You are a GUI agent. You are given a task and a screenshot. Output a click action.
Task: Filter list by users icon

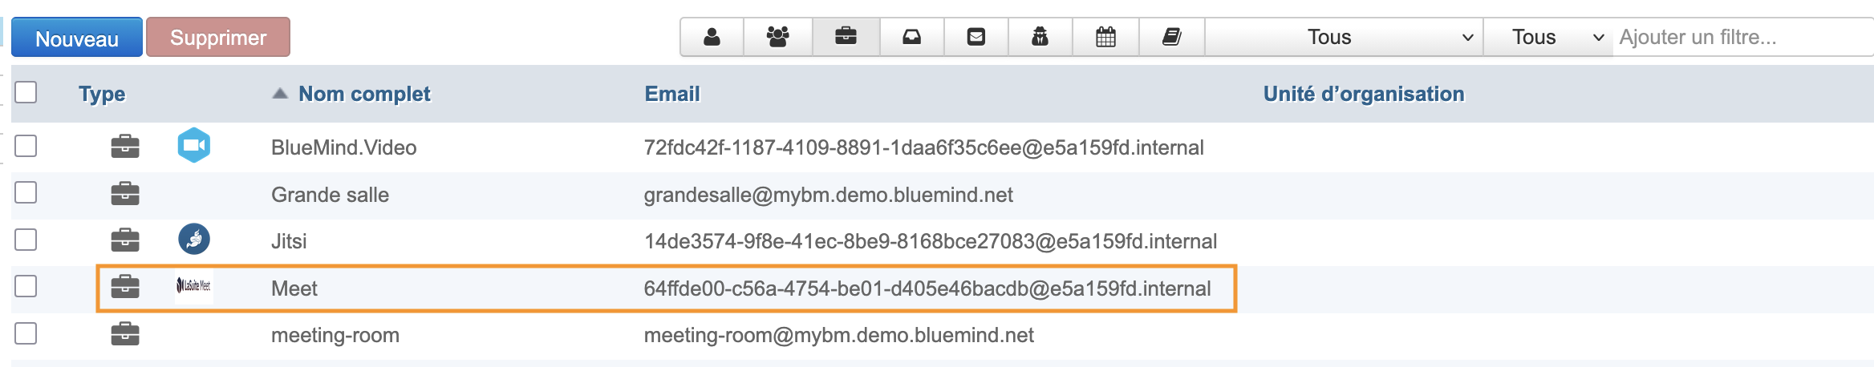coord(712,37)
